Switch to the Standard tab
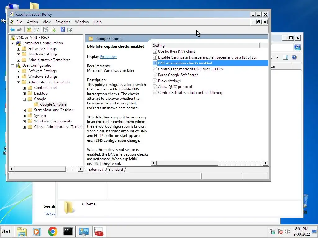This screenshot has height=238, width=318. click(116, 170)
